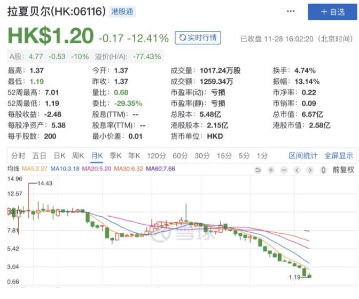Click the candlestick style icon
359x299 pixels.
point(323,170)
